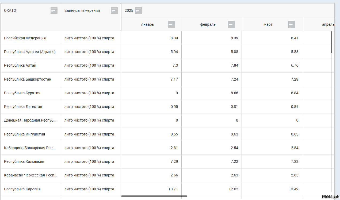This screenshot has width=340, height=200.
Task: Click the Республика Бурятия January value 9
Action: coord(177,93)
